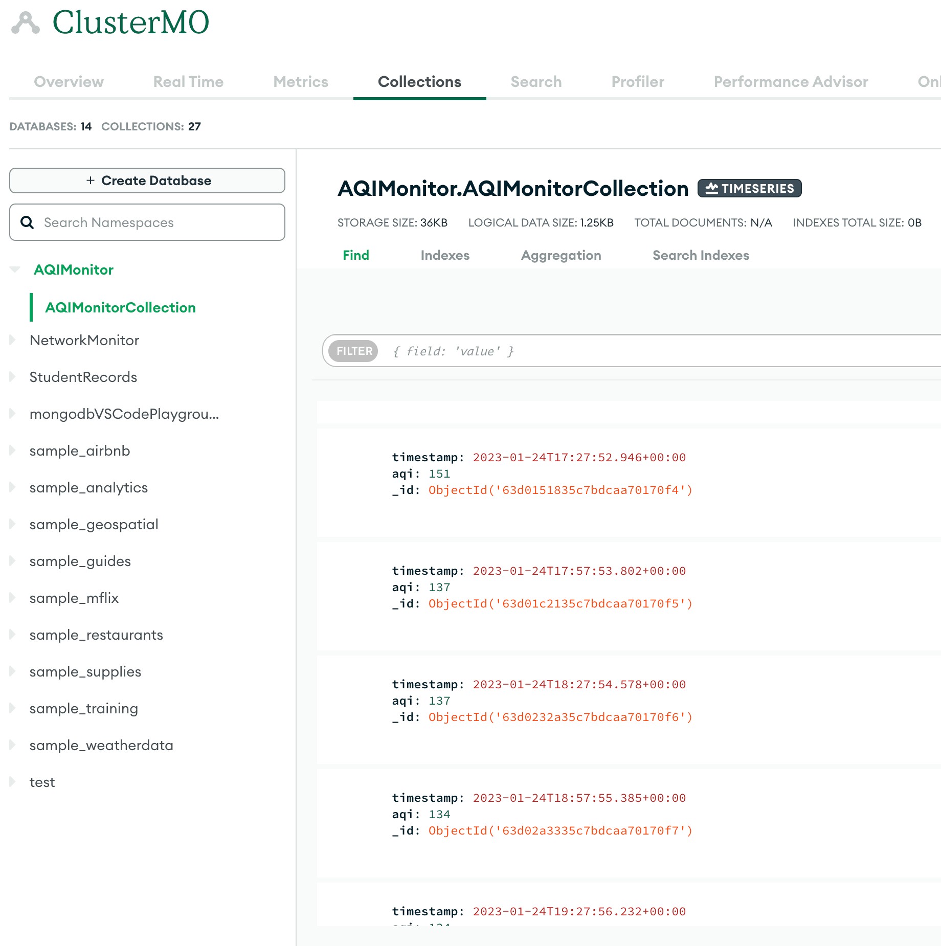Focus the Search Namespaces field

tap(159, 222)
